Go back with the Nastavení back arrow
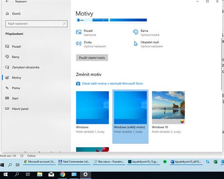Screen dimensions: 224x179 point(7,1)
